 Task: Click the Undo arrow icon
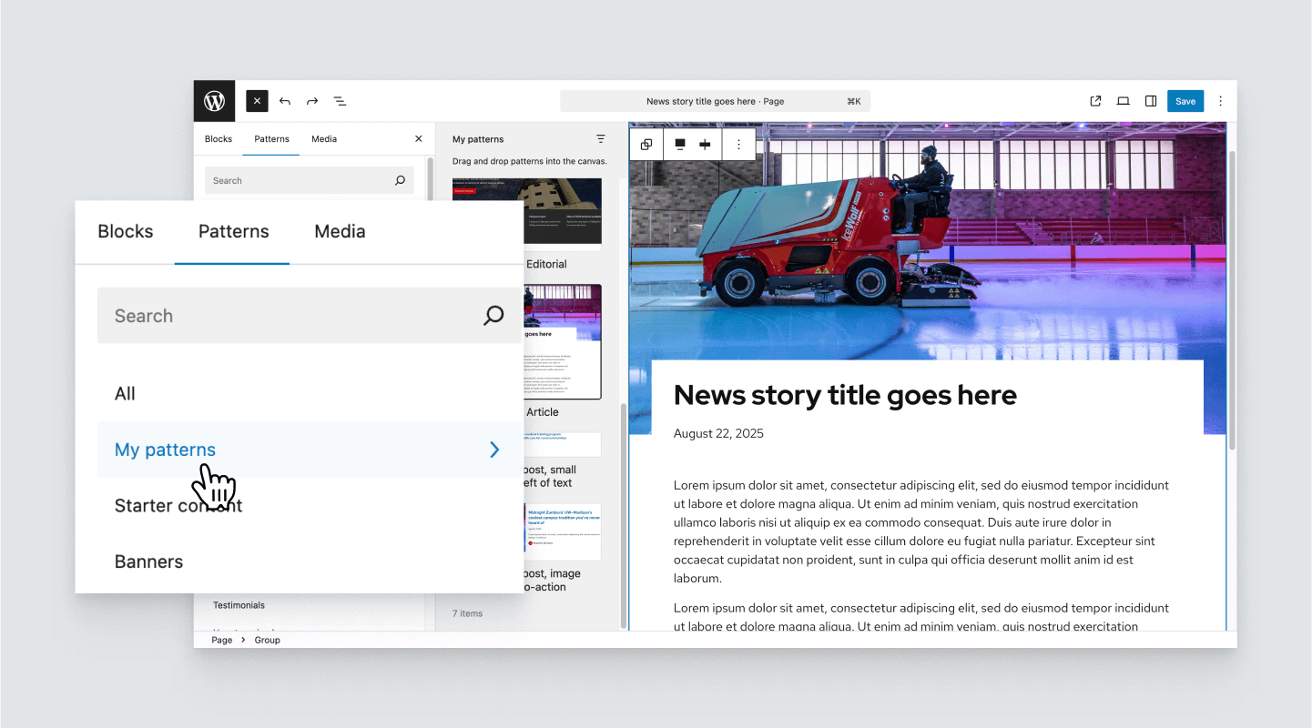(x=285, y=101)
